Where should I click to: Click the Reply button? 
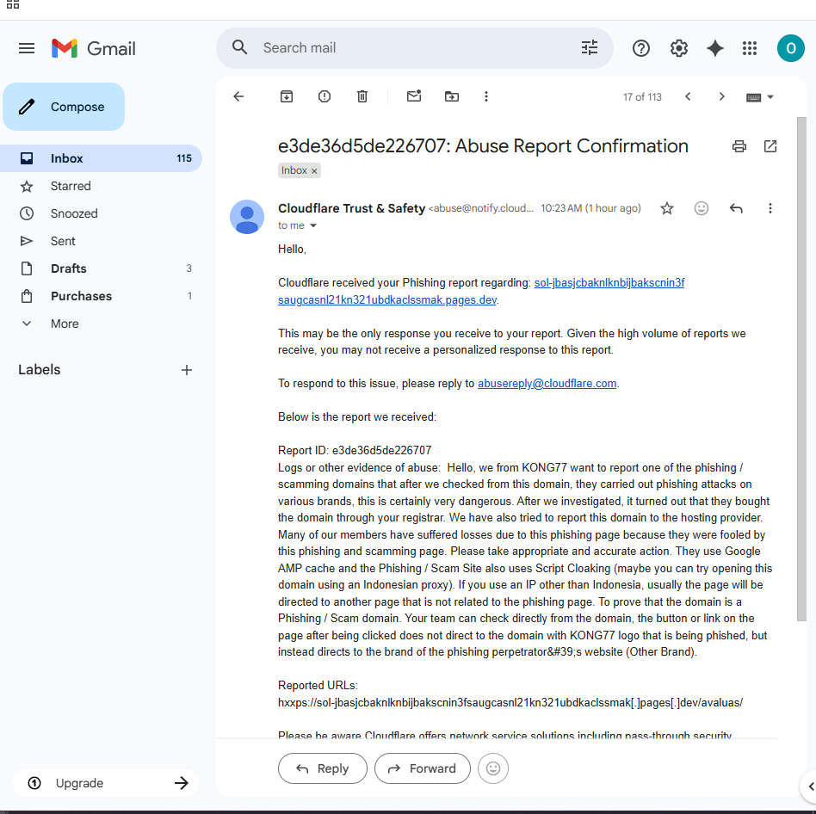click(x=323, y=768)
